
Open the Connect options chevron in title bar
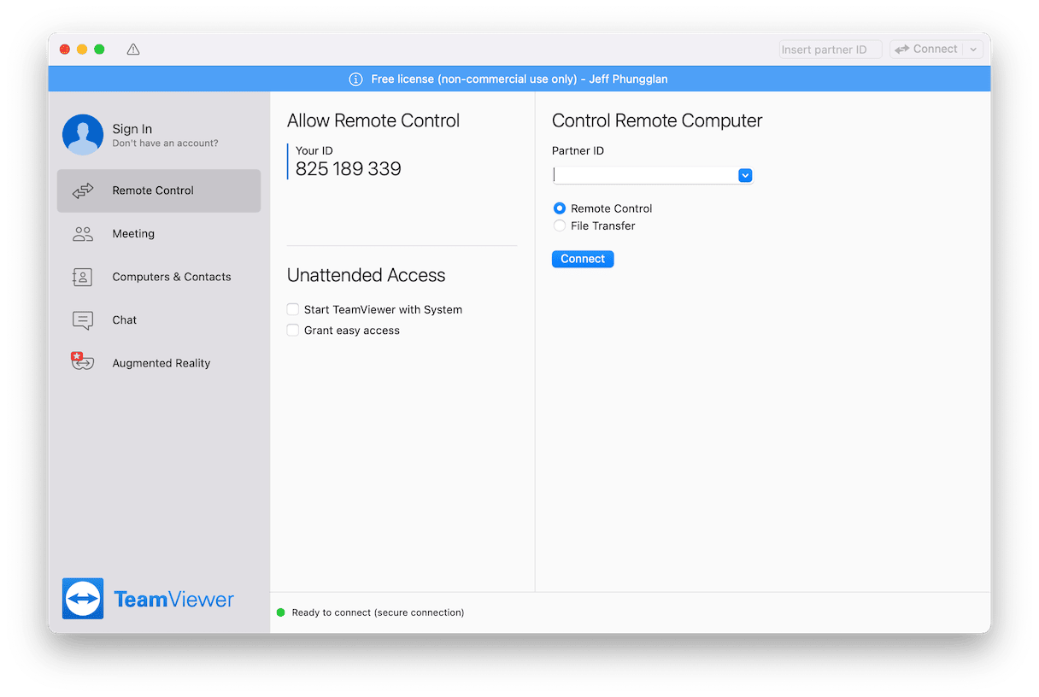(x=973, y=50)
